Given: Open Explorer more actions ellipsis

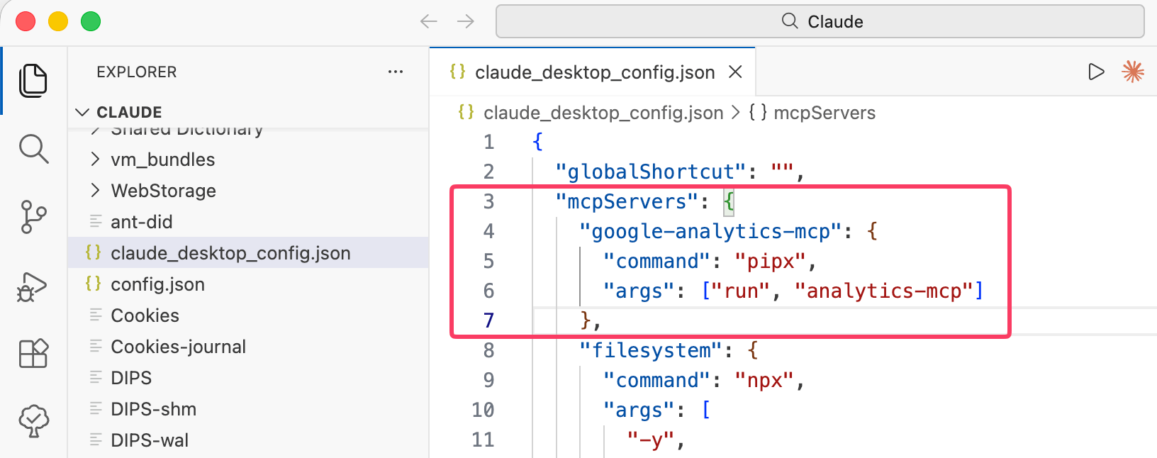Looking at the screenshot, I should pos(396,72).
